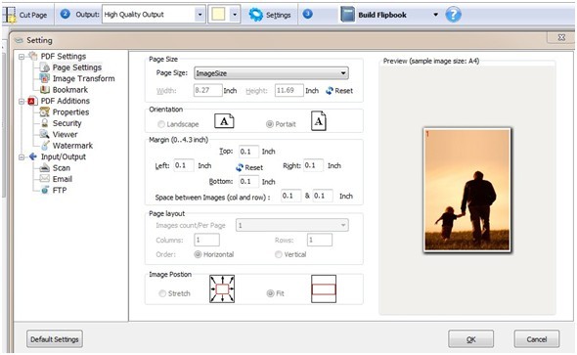Click the Properties tree icon

[x=45, y=111]
